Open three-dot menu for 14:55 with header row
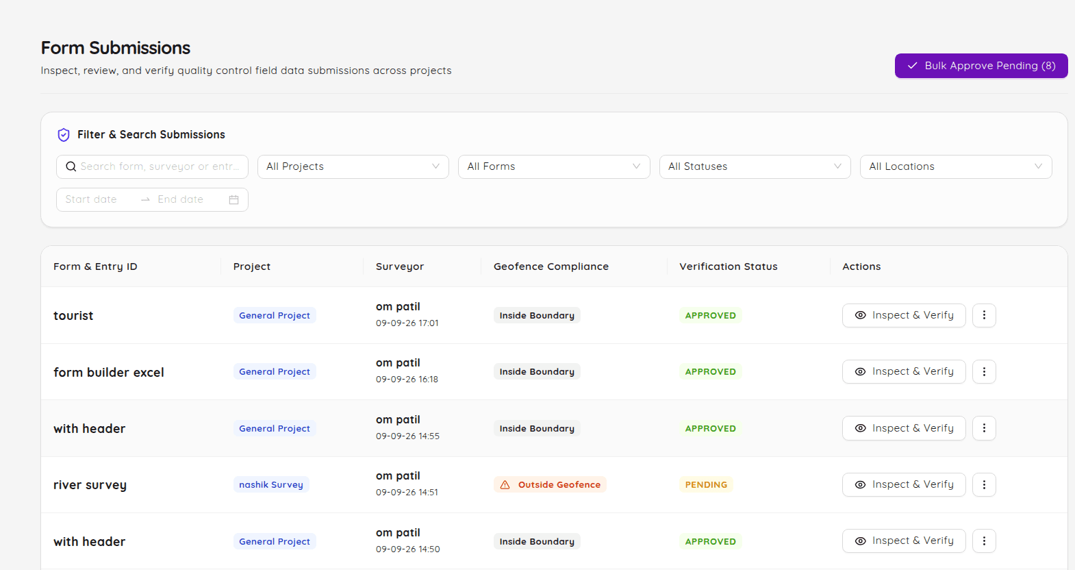Viewport: 1075px width, 570px height. [984, 428]
